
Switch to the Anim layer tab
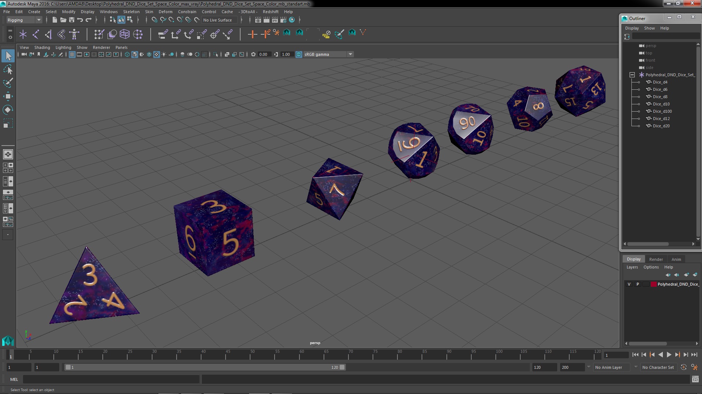click(676, 259)
